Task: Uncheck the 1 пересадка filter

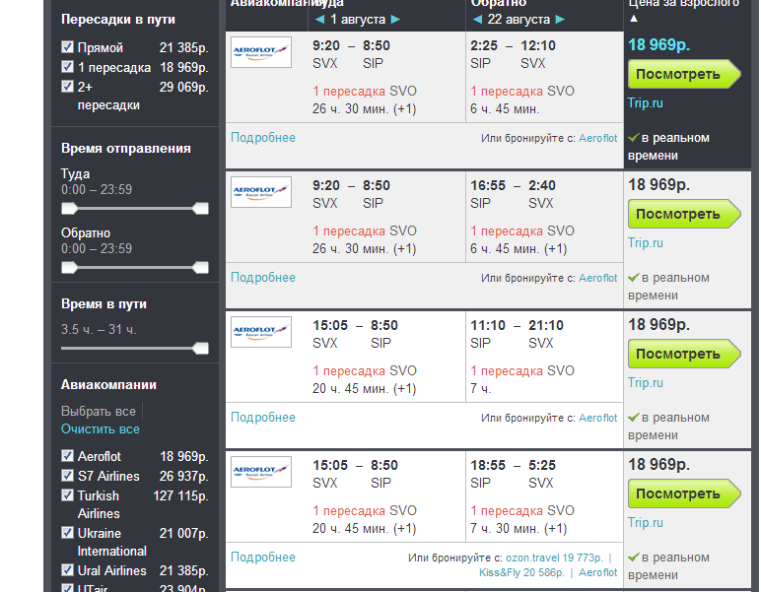Action: coord(67,66)
